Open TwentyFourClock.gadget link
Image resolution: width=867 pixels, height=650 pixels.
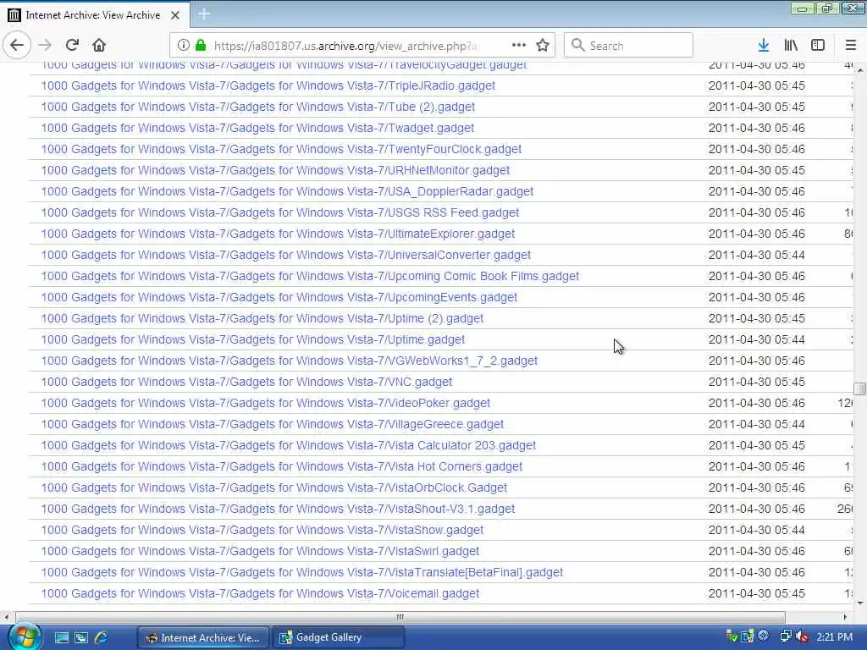tap(281, 149)
